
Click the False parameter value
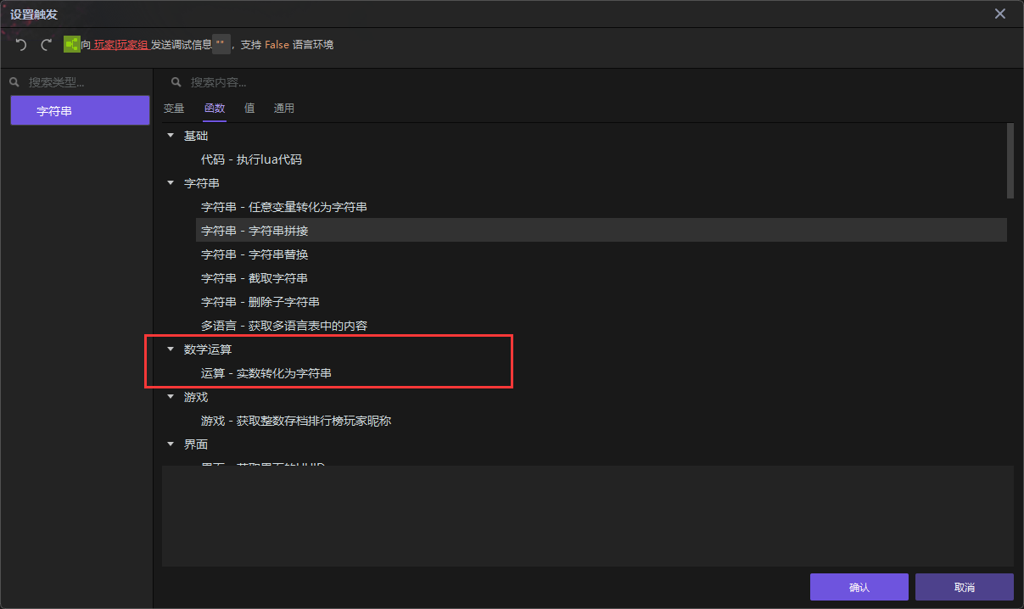click(277, 45)
